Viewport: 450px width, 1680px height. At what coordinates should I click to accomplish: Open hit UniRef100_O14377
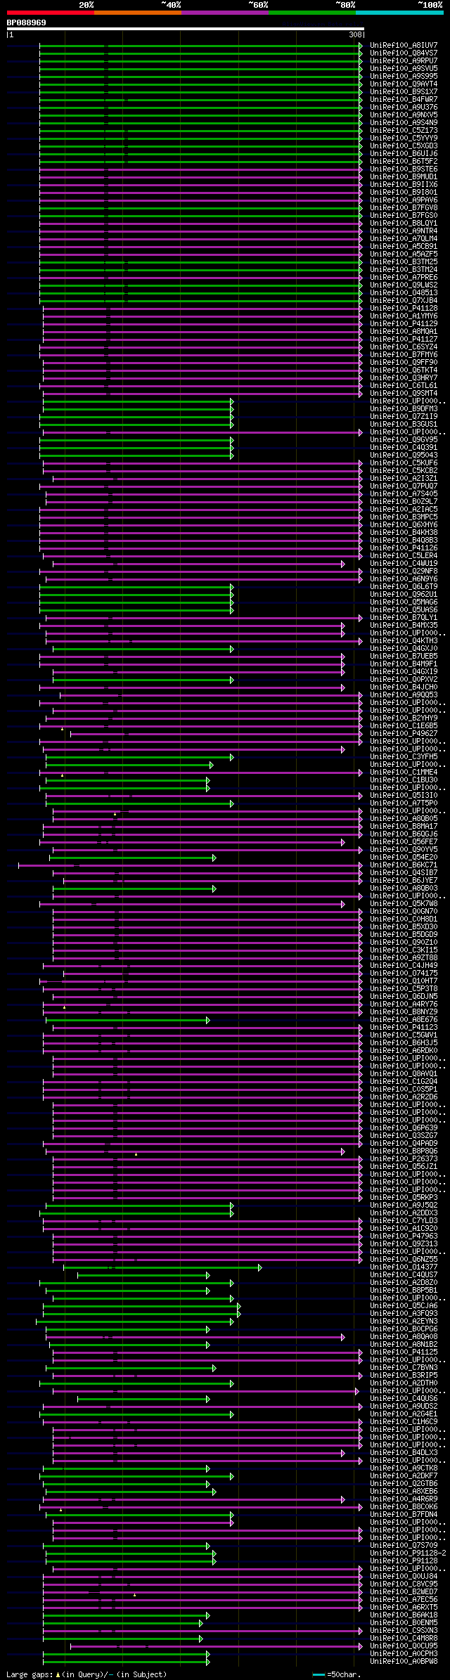pos(404,1267)
